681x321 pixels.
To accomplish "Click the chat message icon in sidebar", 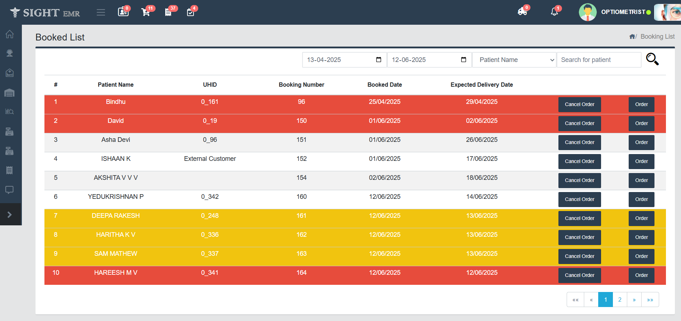I will click(10, 190).
